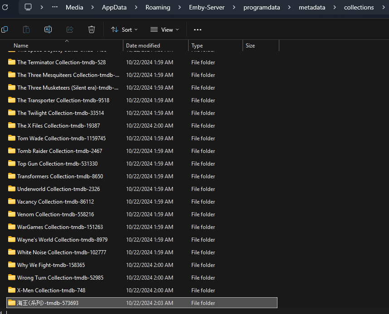Select the X-Men Collection-tmdb-748 folder

(x=51, y=290)
